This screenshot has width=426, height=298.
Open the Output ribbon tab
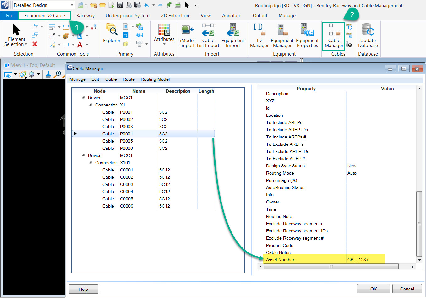(260, 16)
